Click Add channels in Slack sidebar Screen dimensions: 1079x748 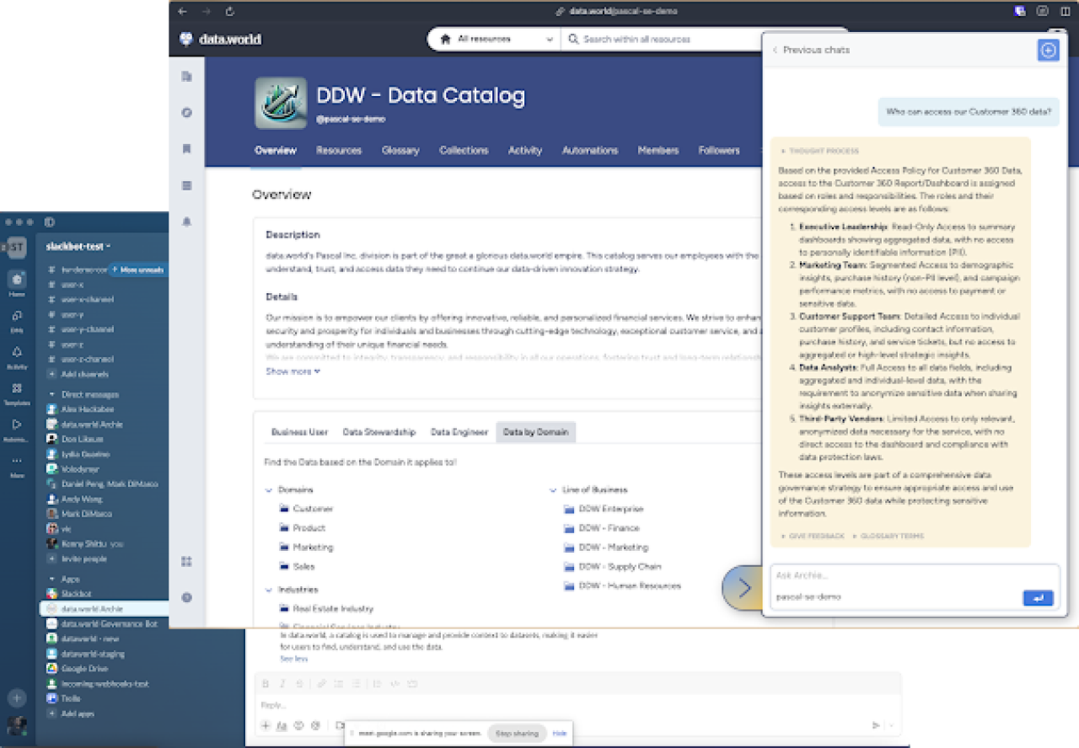(79, 374)
